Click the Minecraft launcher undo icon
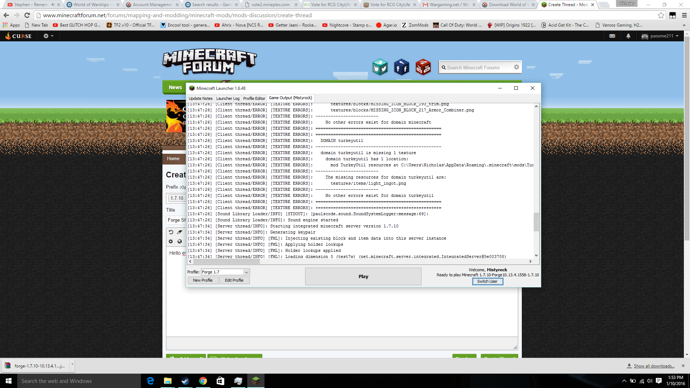Viewport: 690px width, 388px height. point(171,232)
